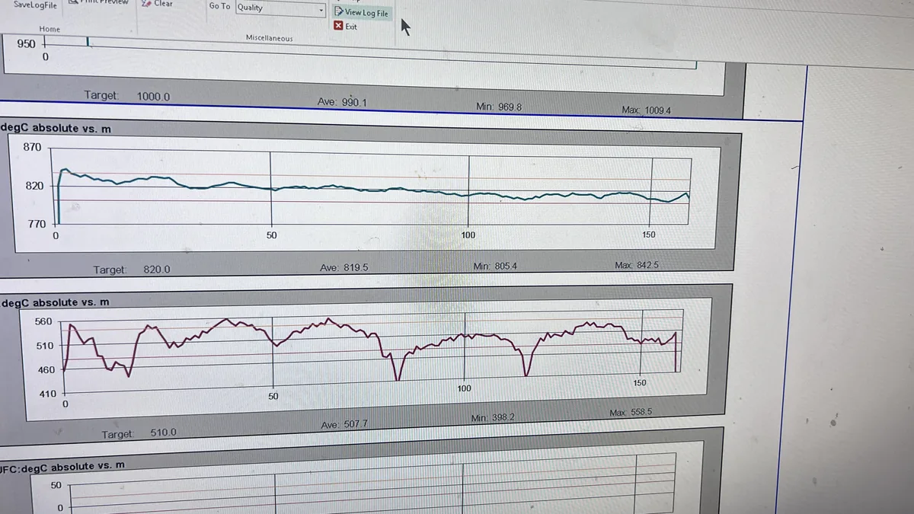The height and width of the screenshot is (514, 914).
Task: Click the Min 398.2 readout
Action: point(492,418)
